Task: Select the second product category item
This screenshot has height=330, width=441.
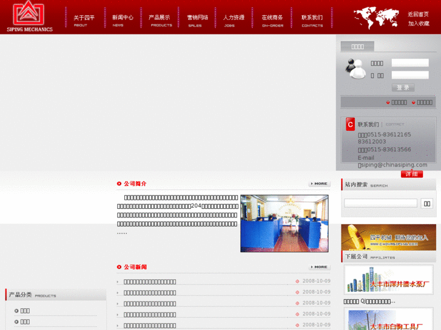Action: click(25, 322)
